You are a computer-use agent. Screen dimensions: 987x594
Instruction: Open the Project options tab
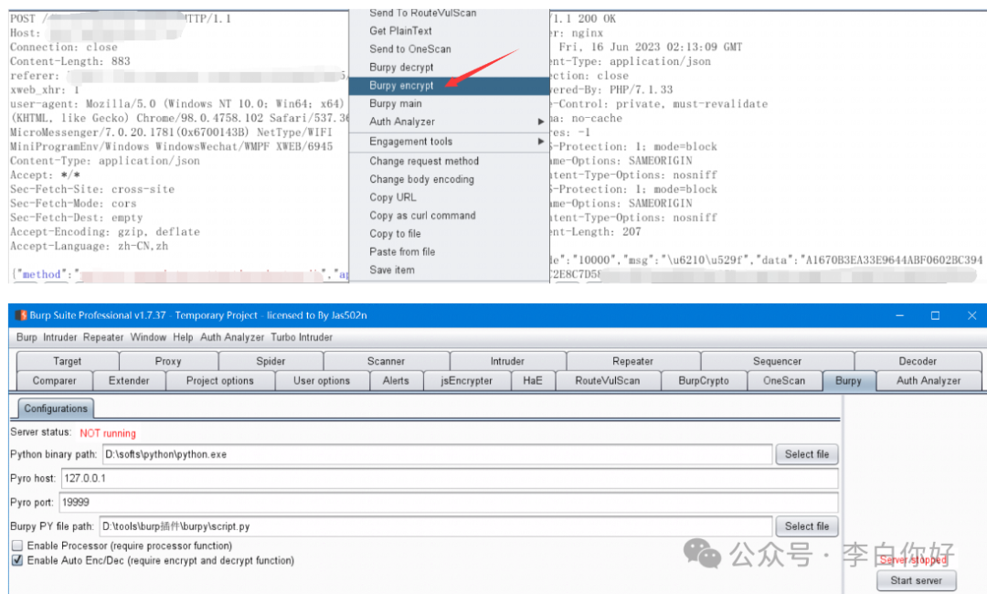click(x=220, y=381)
